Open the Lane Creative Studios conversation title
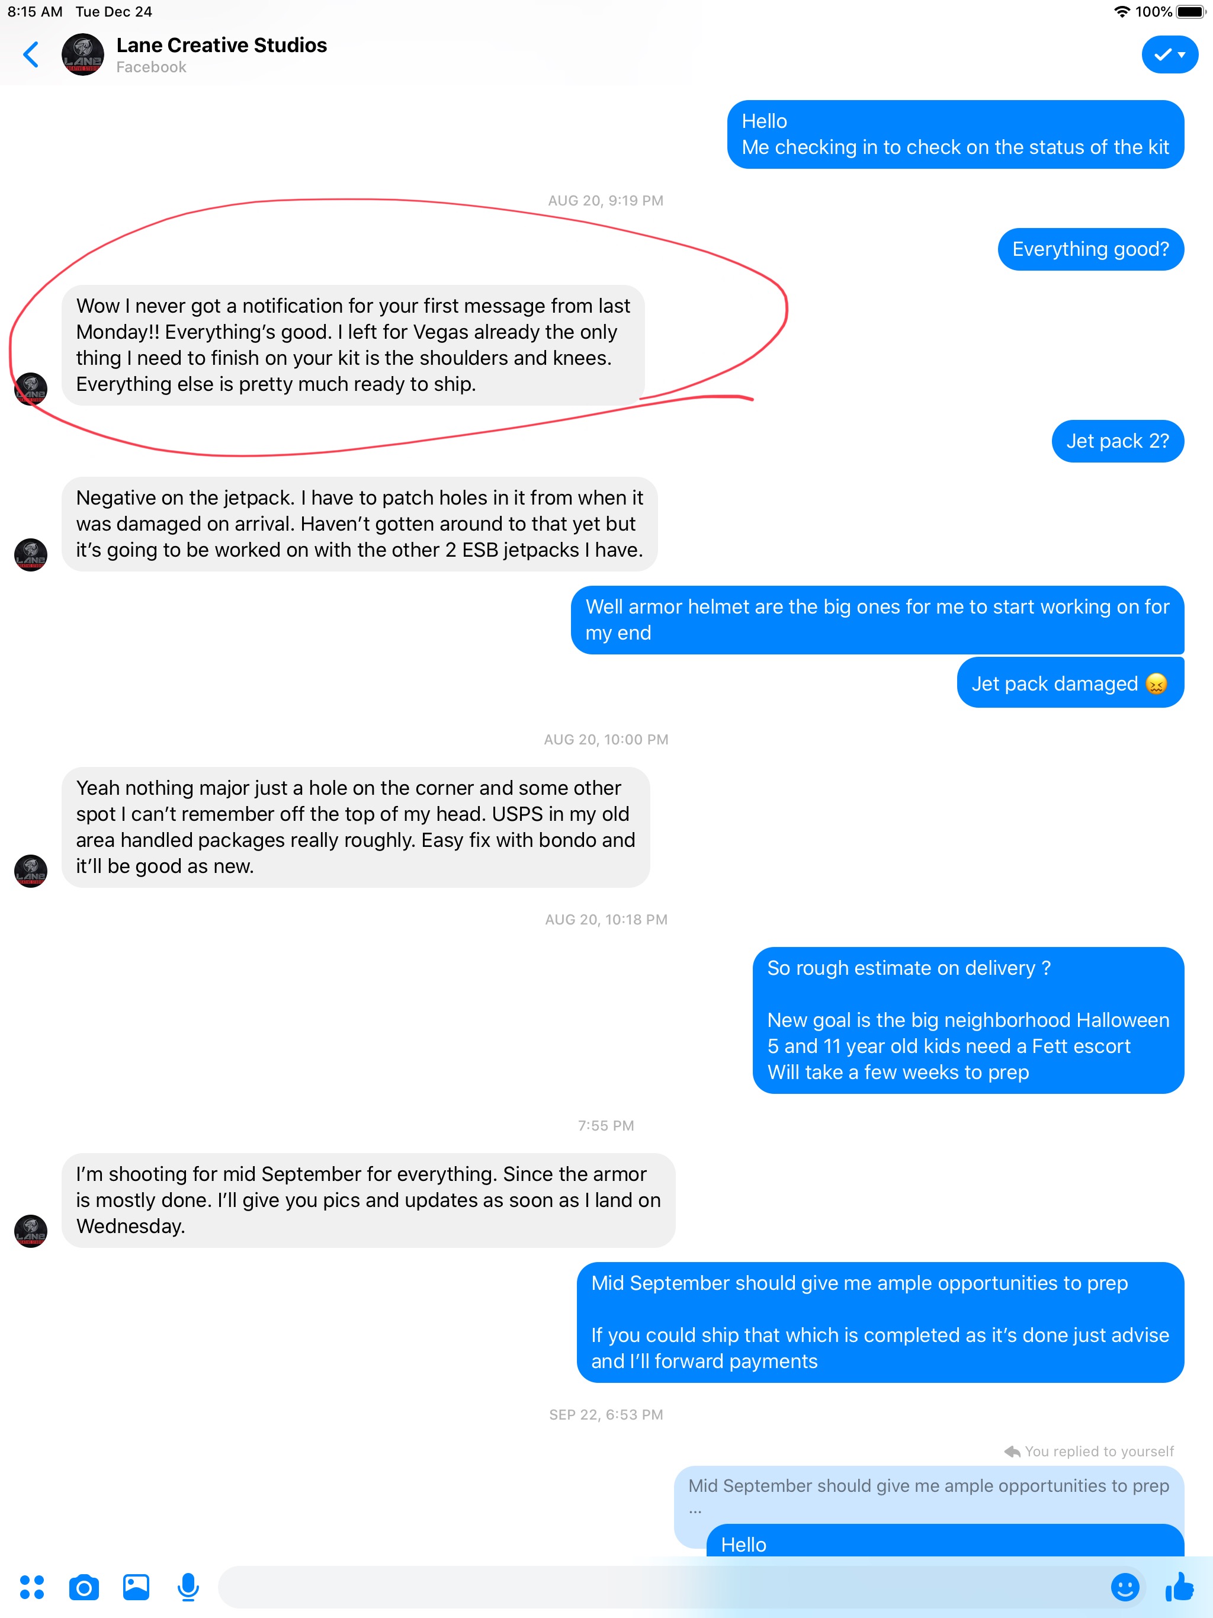Image resolution: width=1213 pixels, height=1618 pixels. point(221,46)
